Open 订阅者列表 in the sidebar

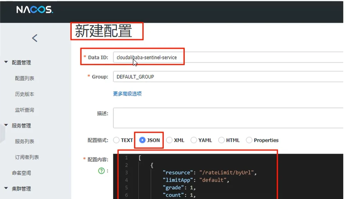(27, 157)
